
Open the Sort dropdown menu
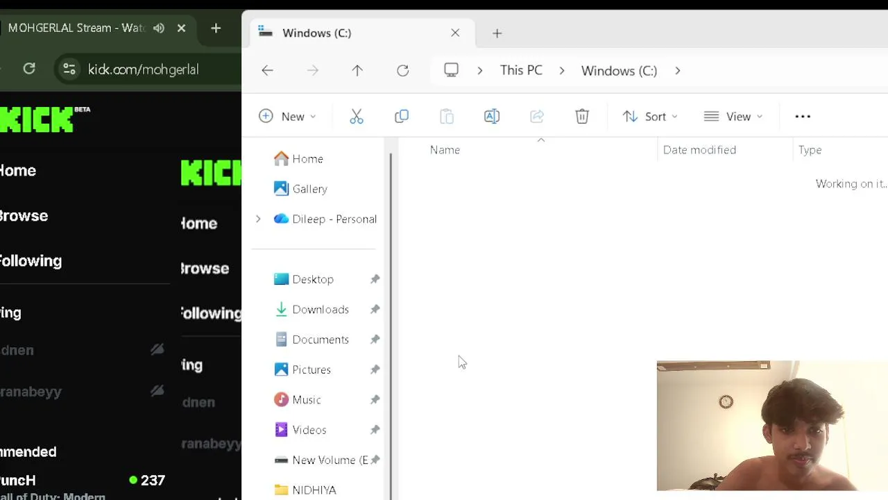coord(650,117)
